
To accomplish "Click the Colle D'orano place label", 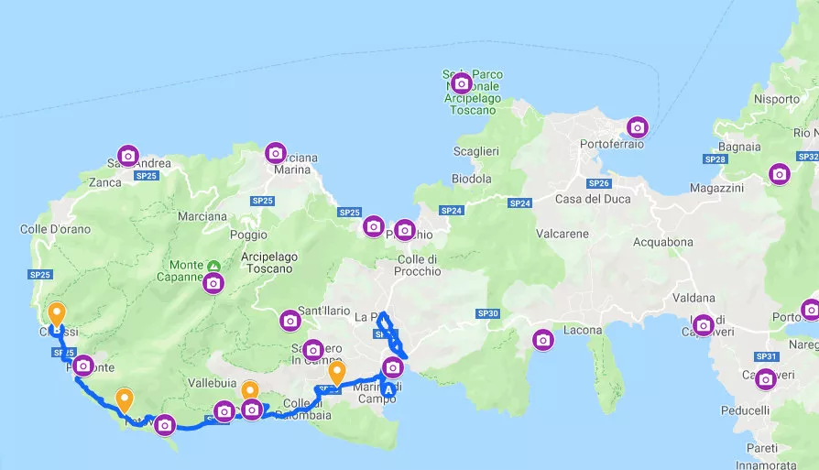I will click(55, 229).
